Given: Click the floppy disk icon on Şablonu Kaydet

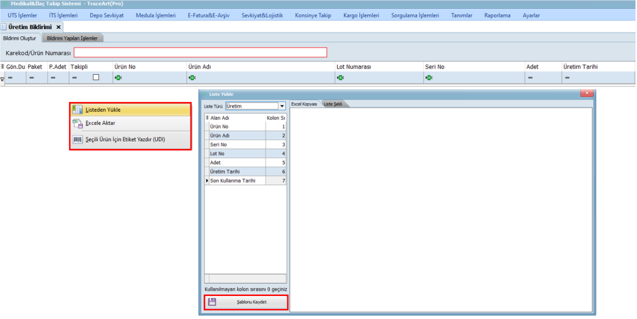Looking at the screenshot, I should 212,302.
